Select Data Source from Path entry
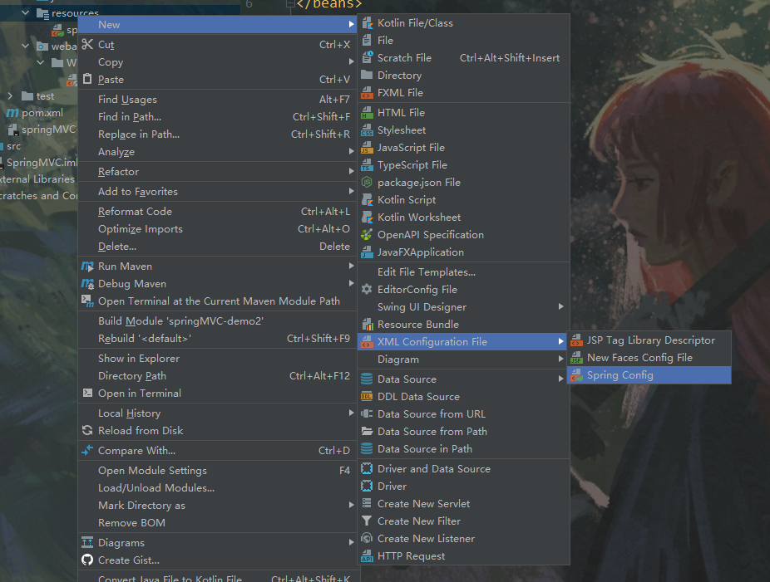Viewport: 770px width, 582px height. point(463,432)
